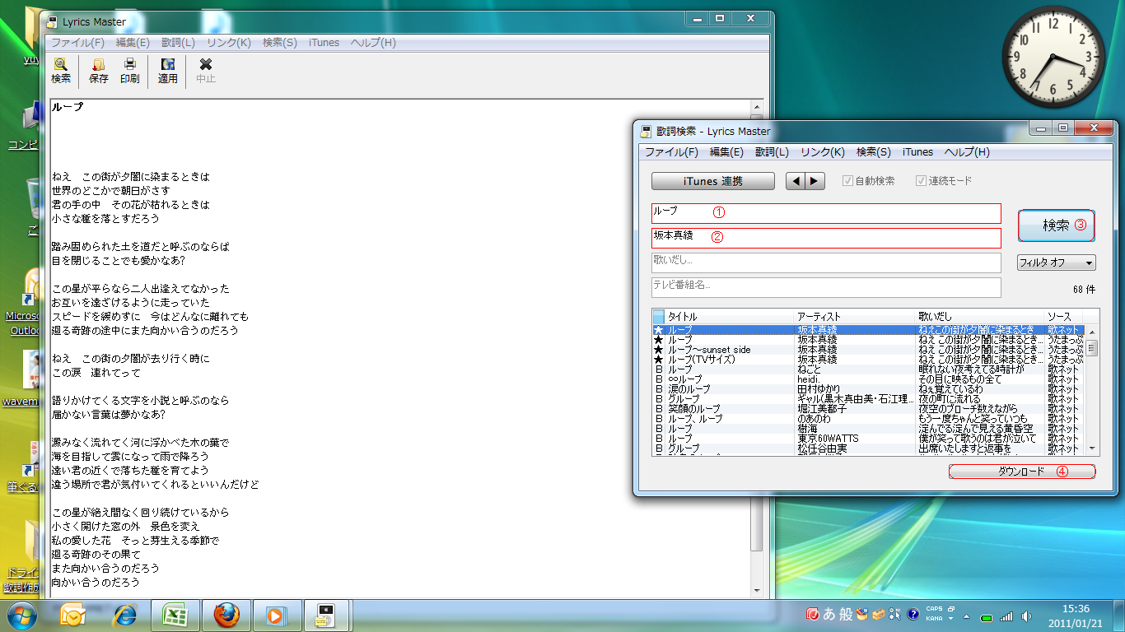Select the ループ row by 東京60WATTS
This screenshot has width=1125, height=632.
pyautogui.click(x=868, y=439)
